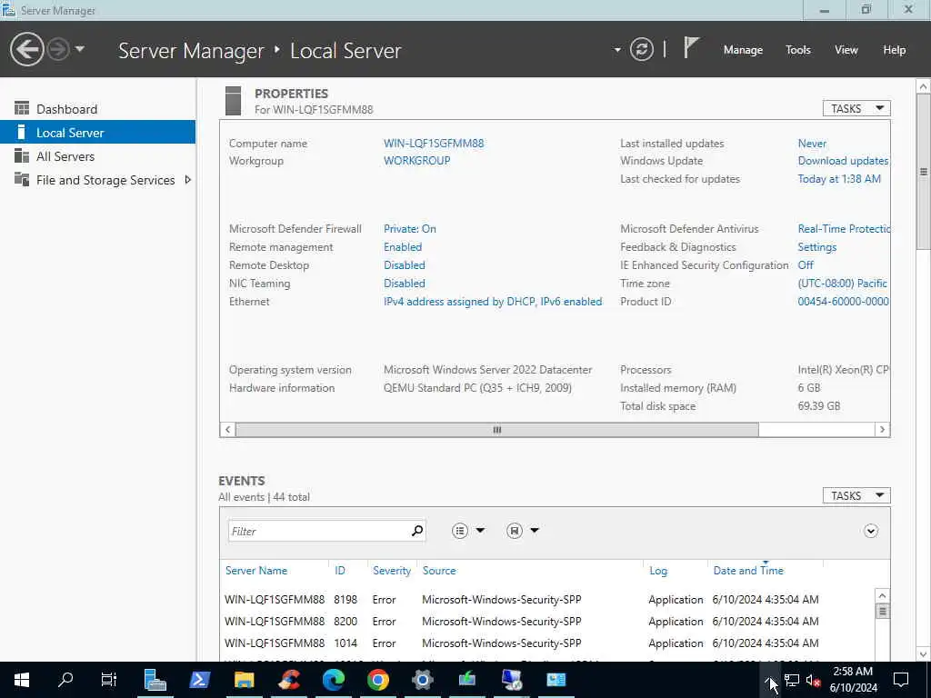
Task: Open Action Center notification icon
Action: point(901,680)
